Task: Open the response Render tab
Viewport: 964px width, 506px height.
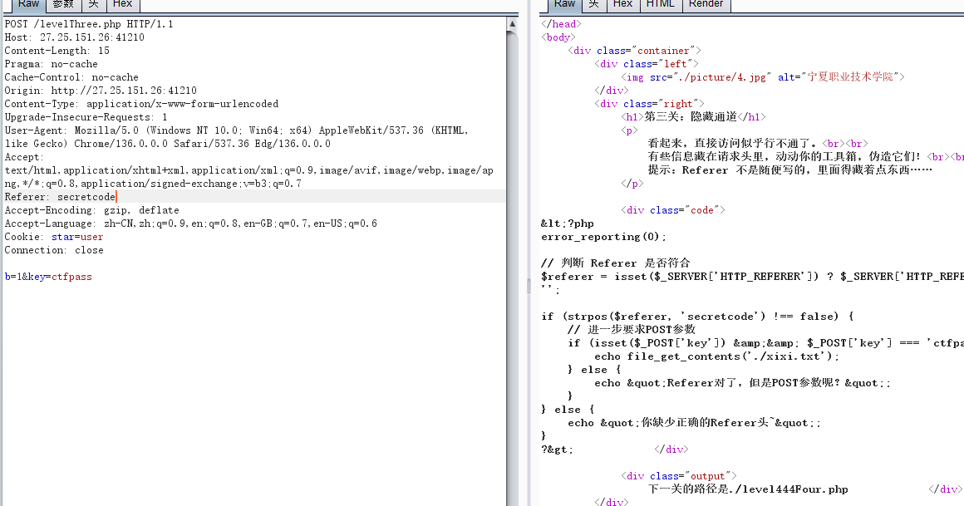Action: click(x=706, y=4)
